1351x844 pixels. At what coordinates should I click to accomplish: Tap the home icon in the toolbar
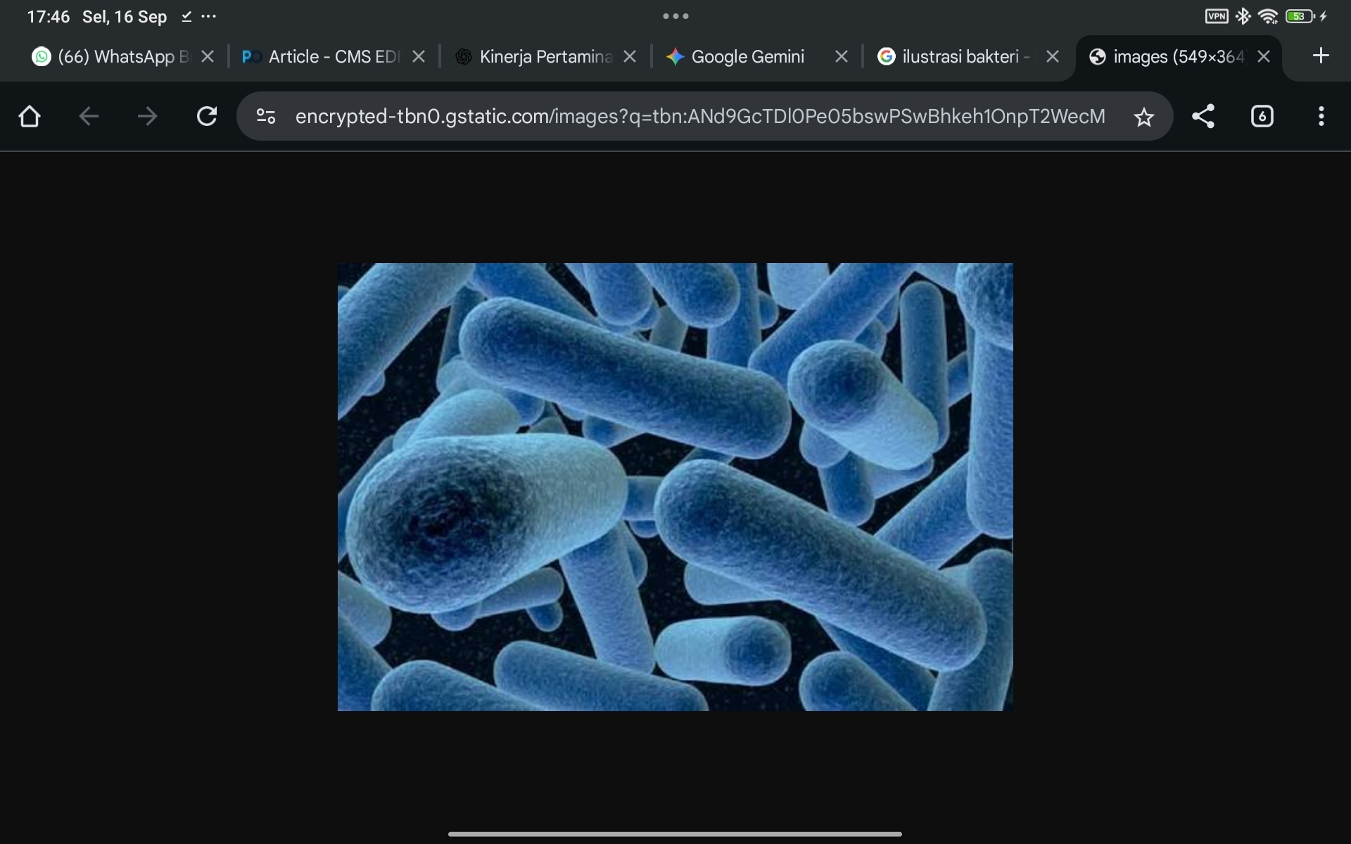[x=30, y=116]
